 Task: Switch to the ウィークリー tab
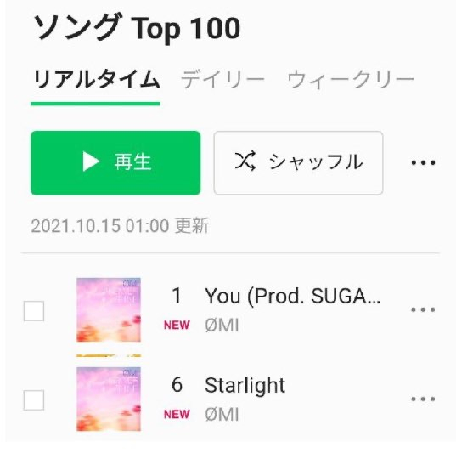click(x=351, y=80)
